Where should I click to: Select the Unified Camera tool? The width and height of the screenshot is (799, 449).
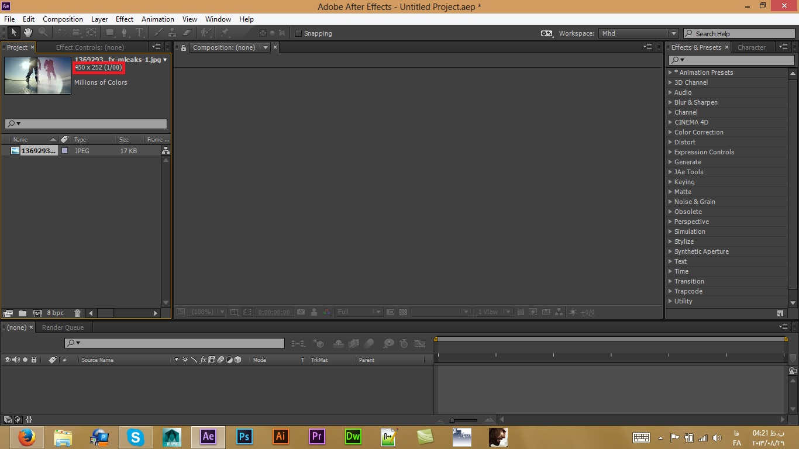[77, 33]
